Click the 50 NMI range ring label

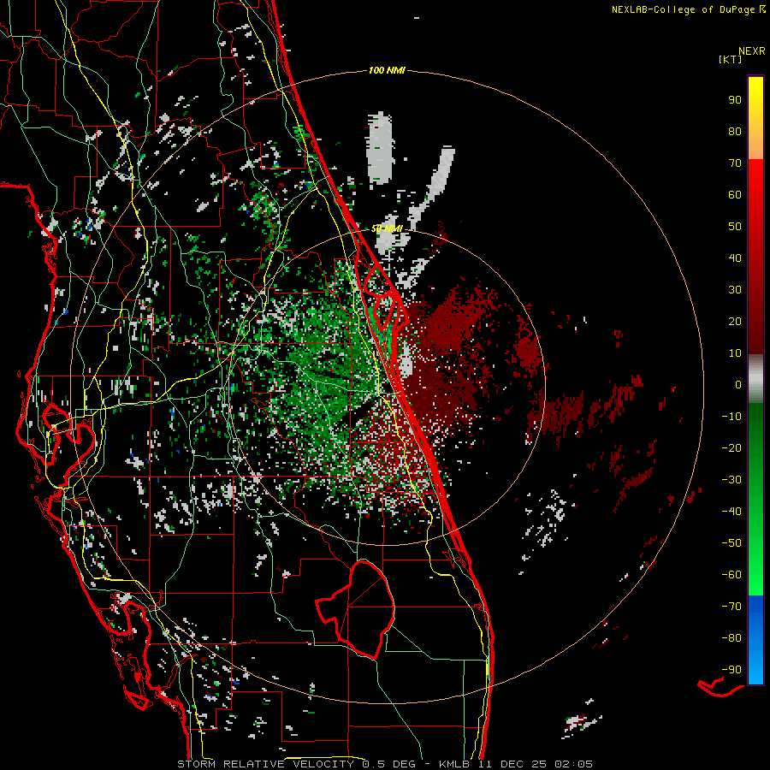tap(387, 228)
